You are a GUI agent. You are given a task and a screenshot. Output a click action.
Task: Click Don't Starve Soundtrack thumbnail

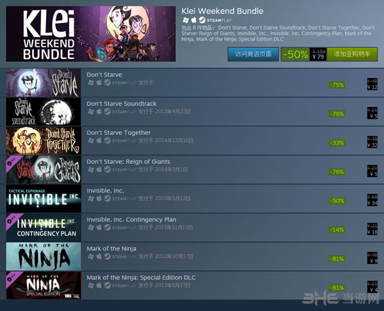[x=44, y=112]
